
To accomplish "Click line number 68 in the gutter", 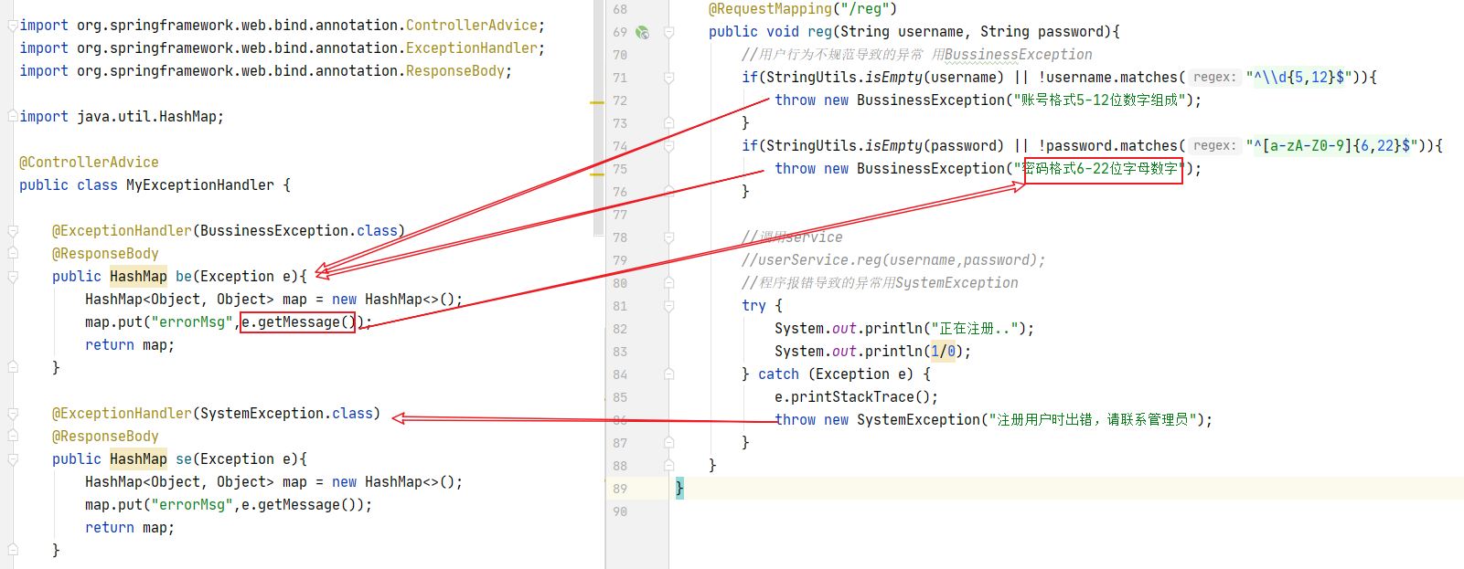I will (620, 9).
